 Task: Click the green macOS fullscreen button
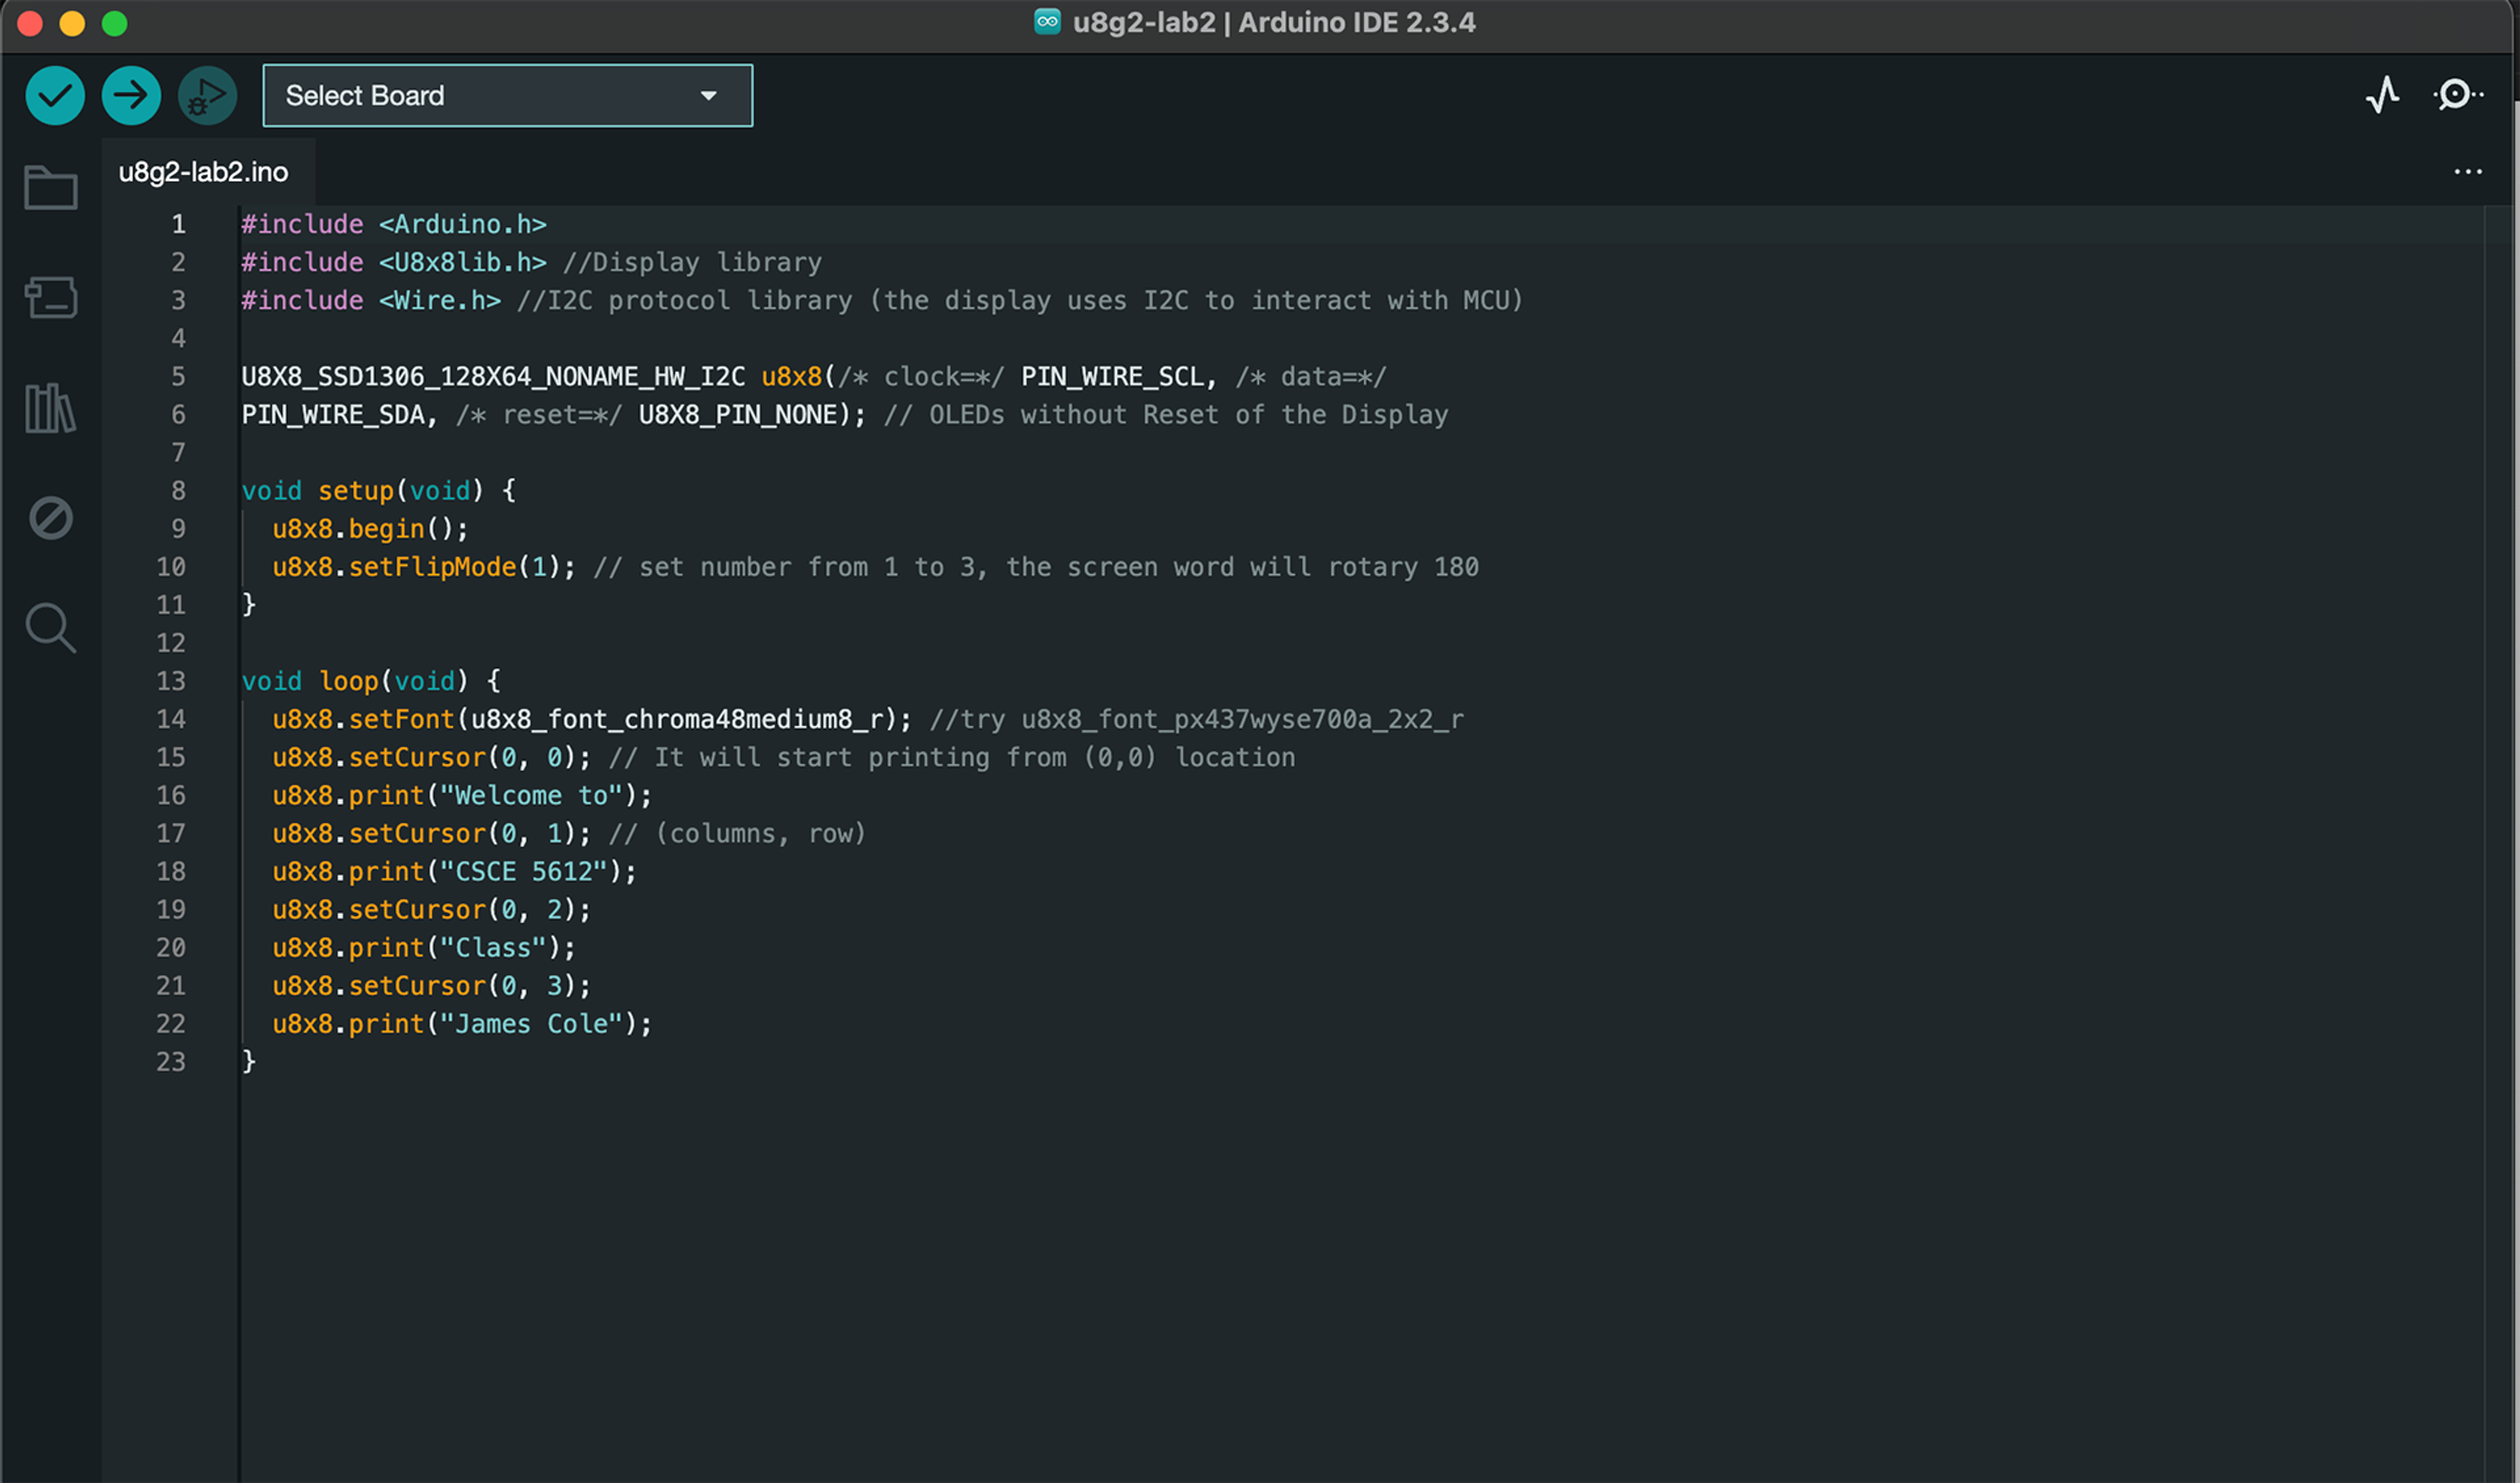pyautogui.click(x=115, y=23)
